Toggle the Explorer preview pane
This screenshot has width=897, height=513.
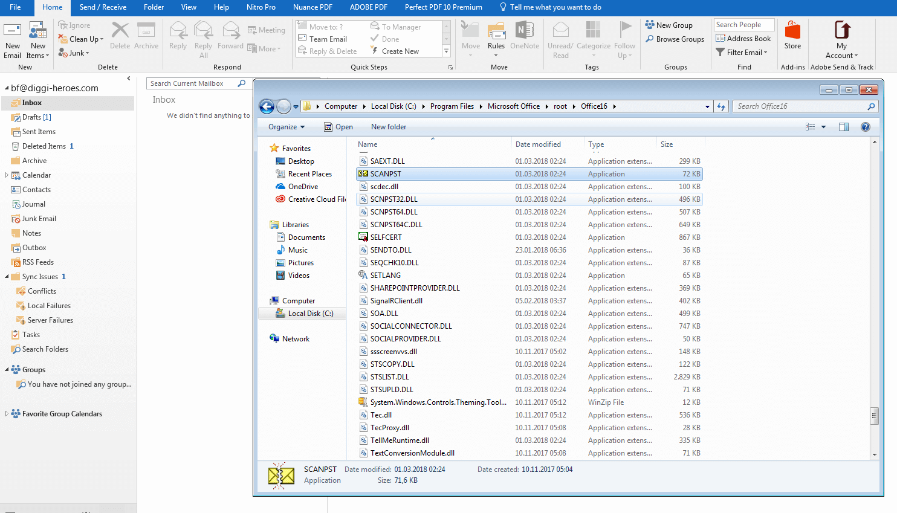pyautogui.click(x=844, y=127)
